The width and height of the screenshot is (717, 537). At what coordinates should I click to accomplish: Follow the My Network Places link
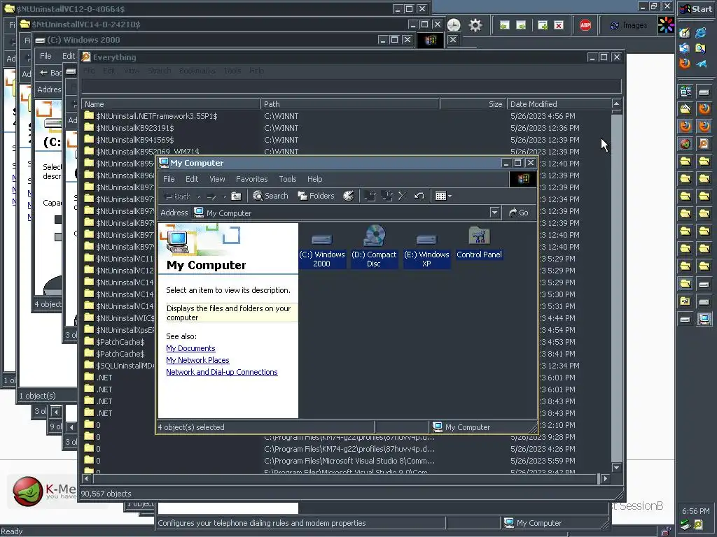tap(197, 360)
